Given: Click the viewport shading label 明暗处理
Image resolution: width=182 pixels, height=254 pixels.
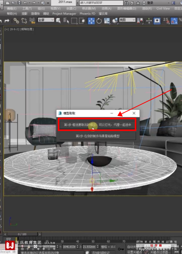Looking at the screenshot, I should pos(27,29).
